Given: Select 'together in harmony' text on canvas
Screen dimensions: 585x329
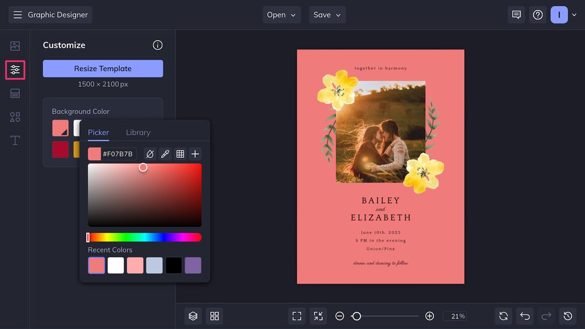Looking at the screenshot, I should tap(380, 68).
